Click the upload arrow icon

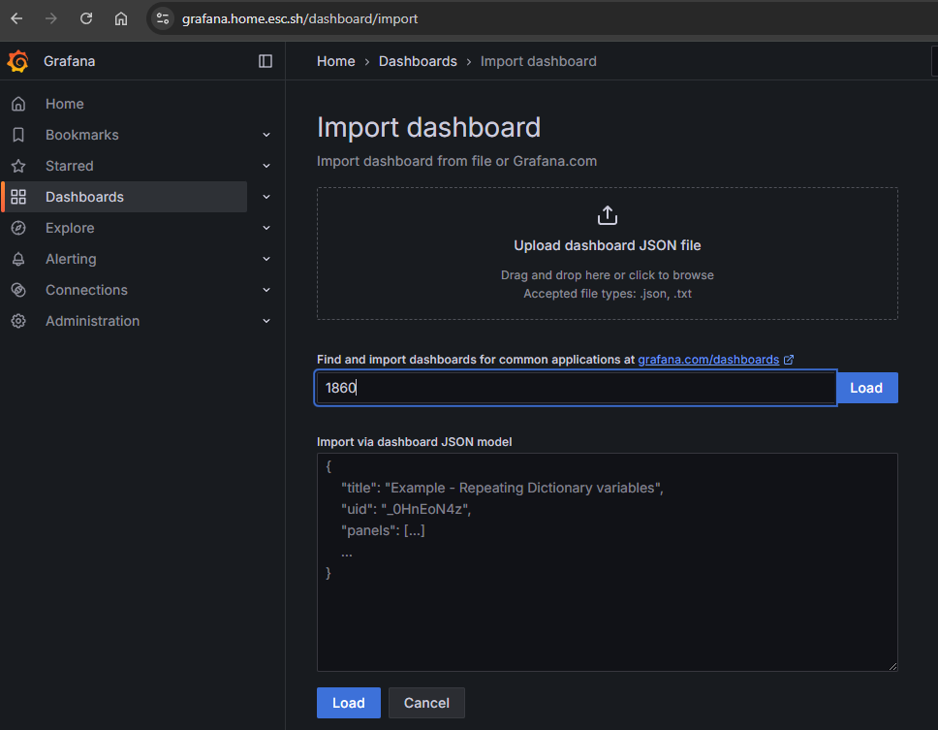click(608, 215)
